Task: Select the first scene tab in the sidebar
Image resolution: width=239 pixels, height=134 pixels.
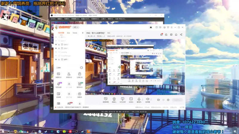Action: (61, 33)
